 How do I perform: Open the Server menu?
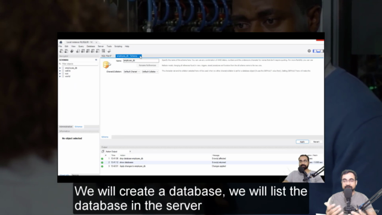click(101, 47)
